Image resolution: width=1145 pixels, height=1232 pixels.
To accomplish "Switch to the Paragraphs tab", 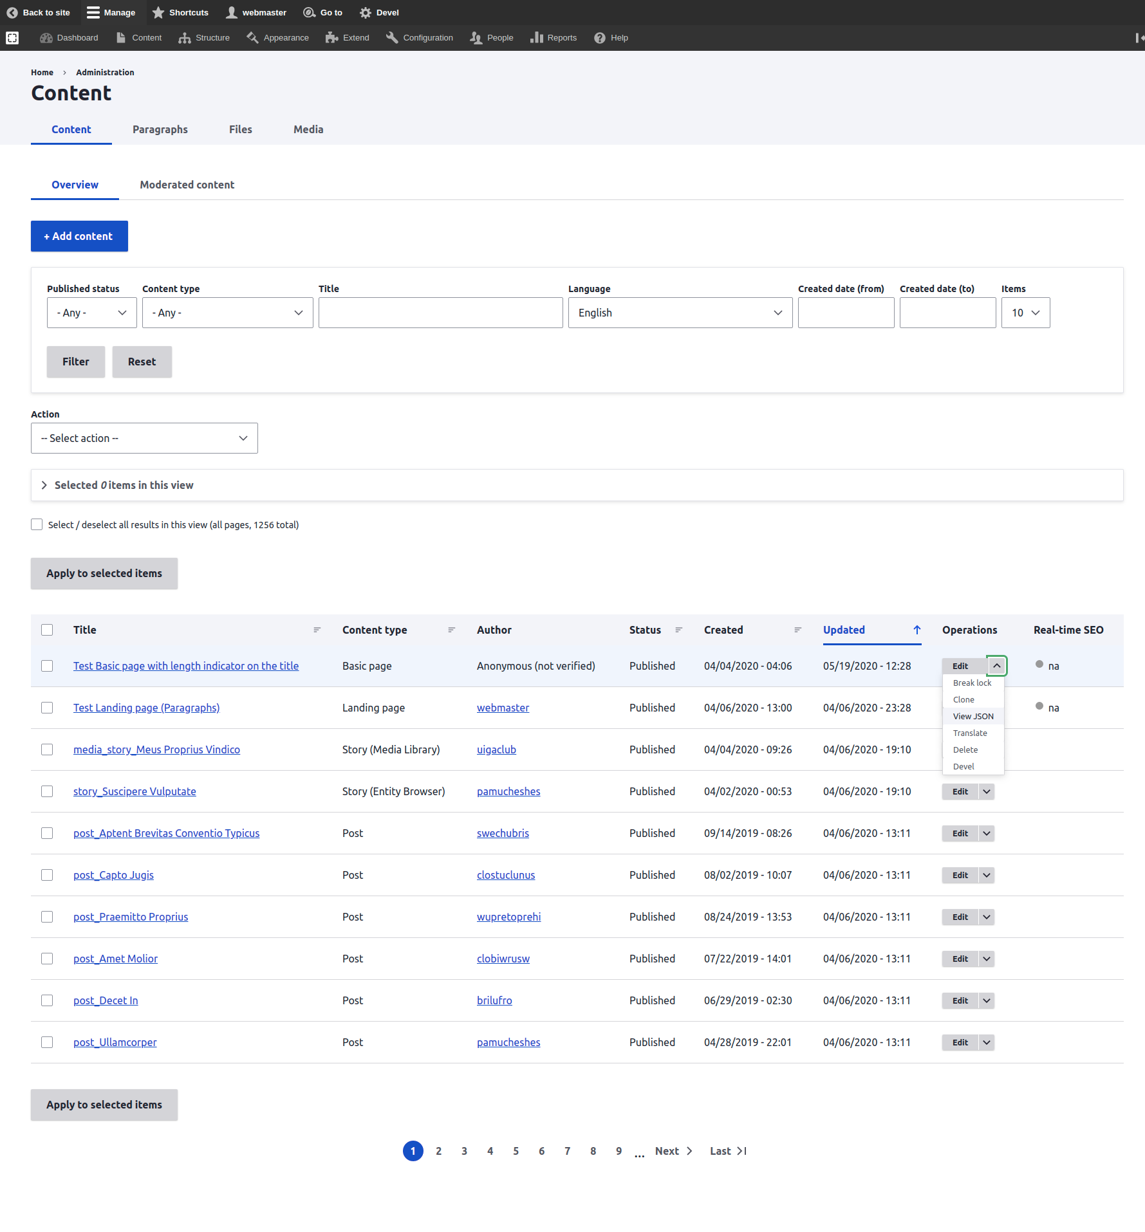I will click(160, 130).
